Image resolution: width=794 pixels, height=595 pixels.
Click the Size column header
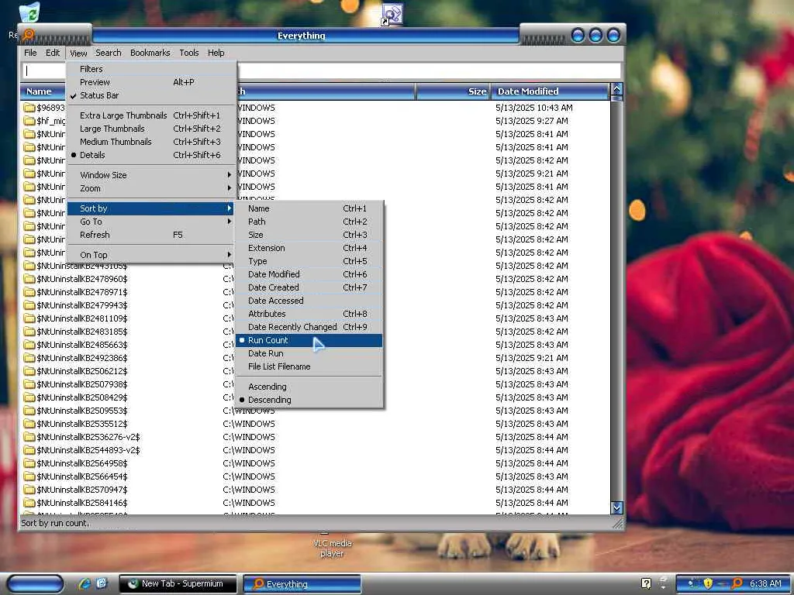pyautogui.click(x=453, y=91)
